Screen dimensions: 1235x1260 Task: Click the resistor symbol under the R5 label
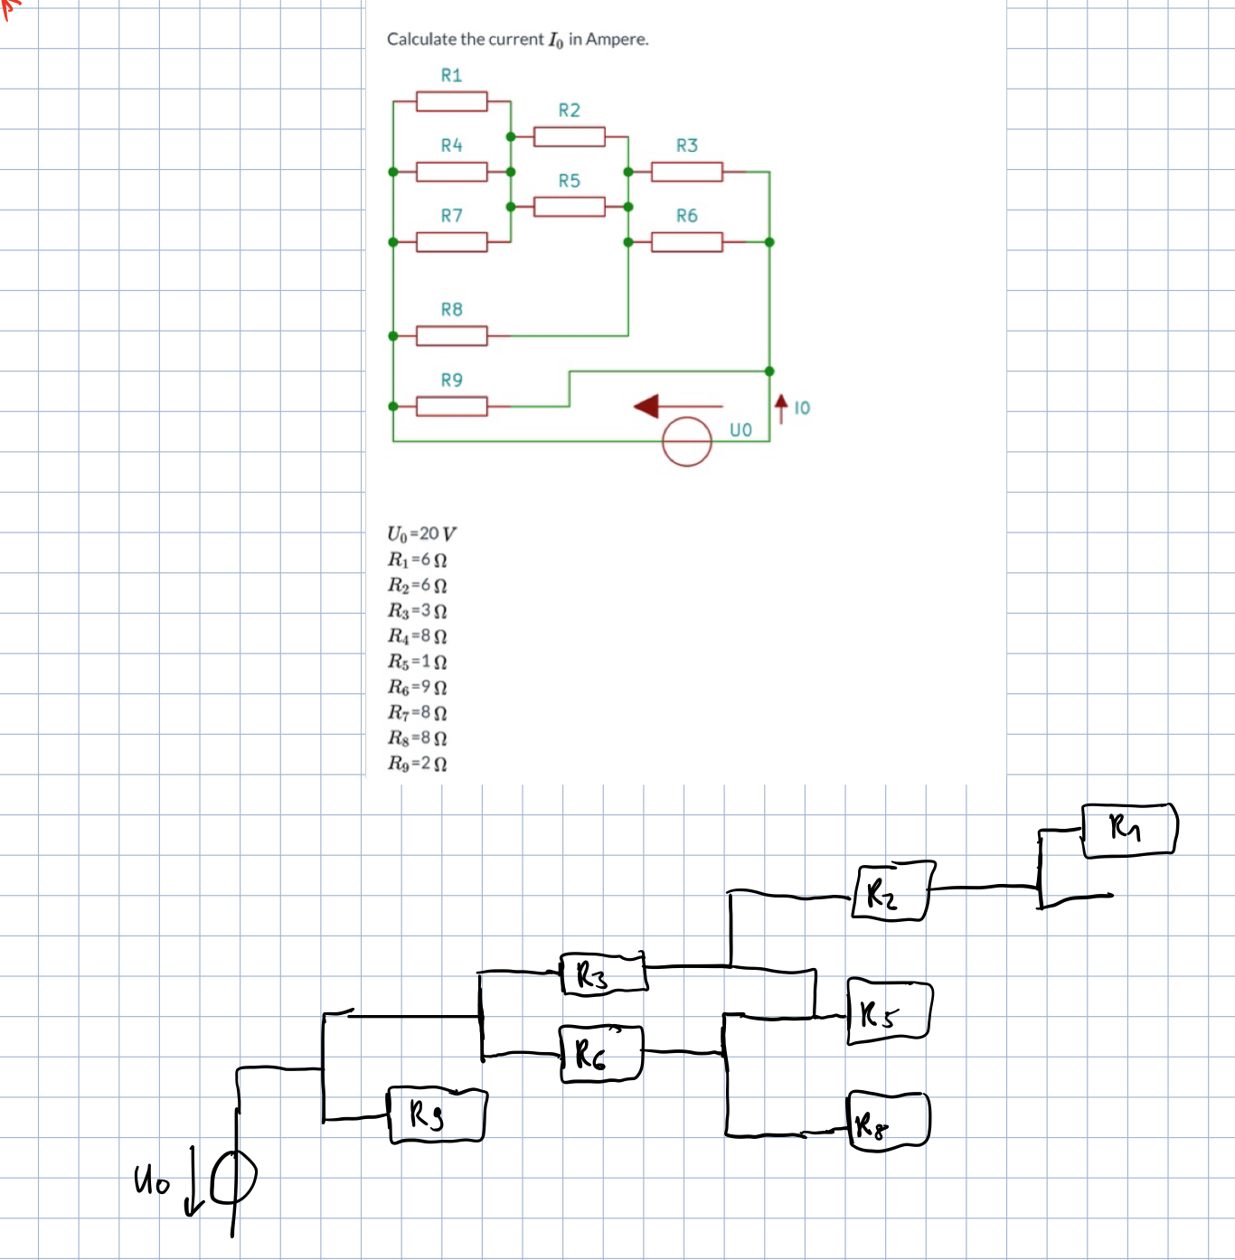(x=569, y=207)
